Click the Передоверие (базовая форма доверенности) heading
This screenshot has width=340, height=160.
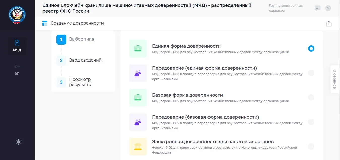(206, 117)
